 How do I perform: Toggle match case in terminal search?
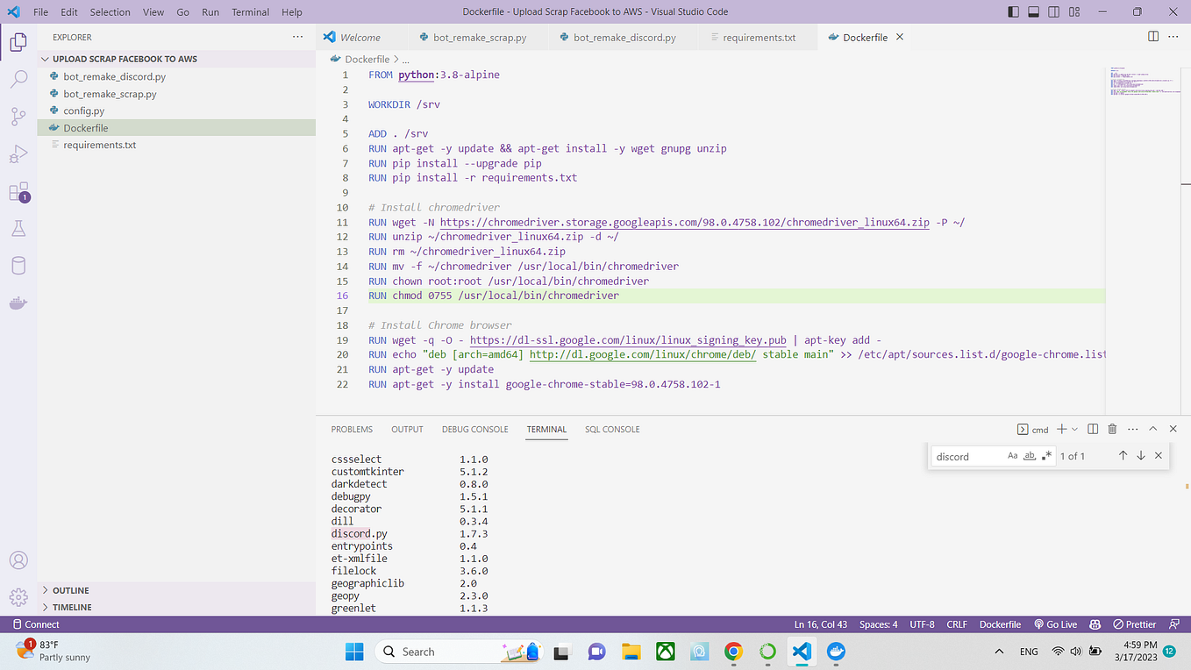tap(1013, 455)
